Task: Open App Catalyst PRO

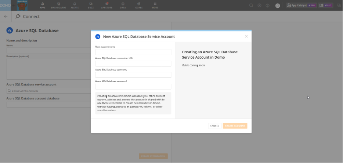Action: pyautogui.click(x=301, y=6)
